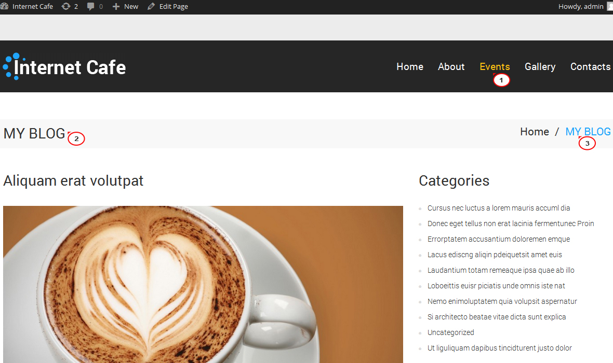
Task: Click the MY BLOG breadcrumb link
Action: tap(588, 132)
